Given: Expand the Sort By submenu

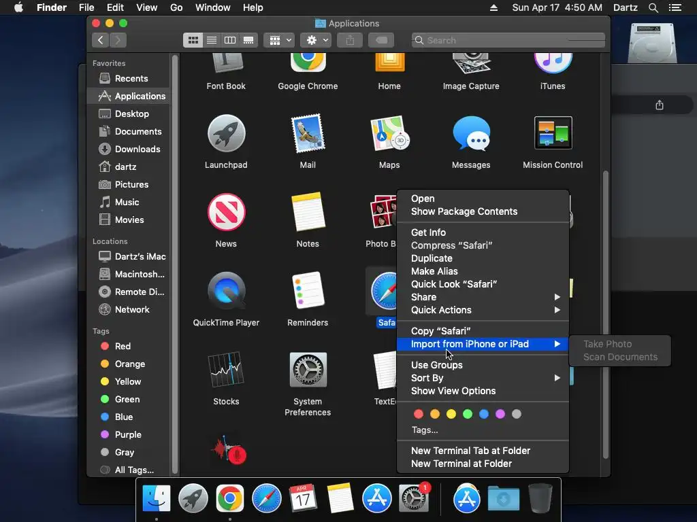Looking at the screenshot, I should coord(483,378).
